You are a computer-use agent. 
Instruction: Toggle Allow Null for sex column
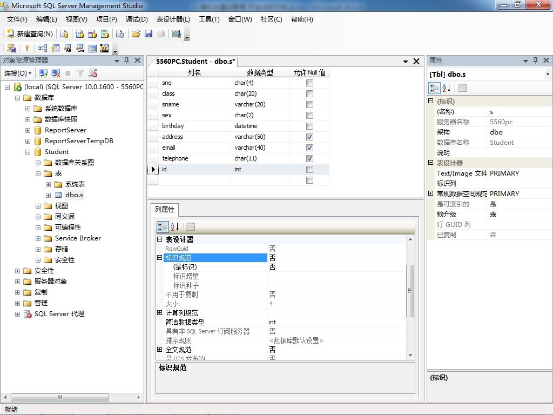point(309,116)
